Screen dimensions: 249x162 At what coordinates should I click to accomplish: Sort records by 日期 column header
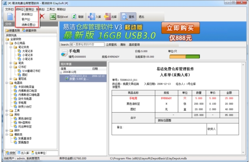click(x=95, y=68)
